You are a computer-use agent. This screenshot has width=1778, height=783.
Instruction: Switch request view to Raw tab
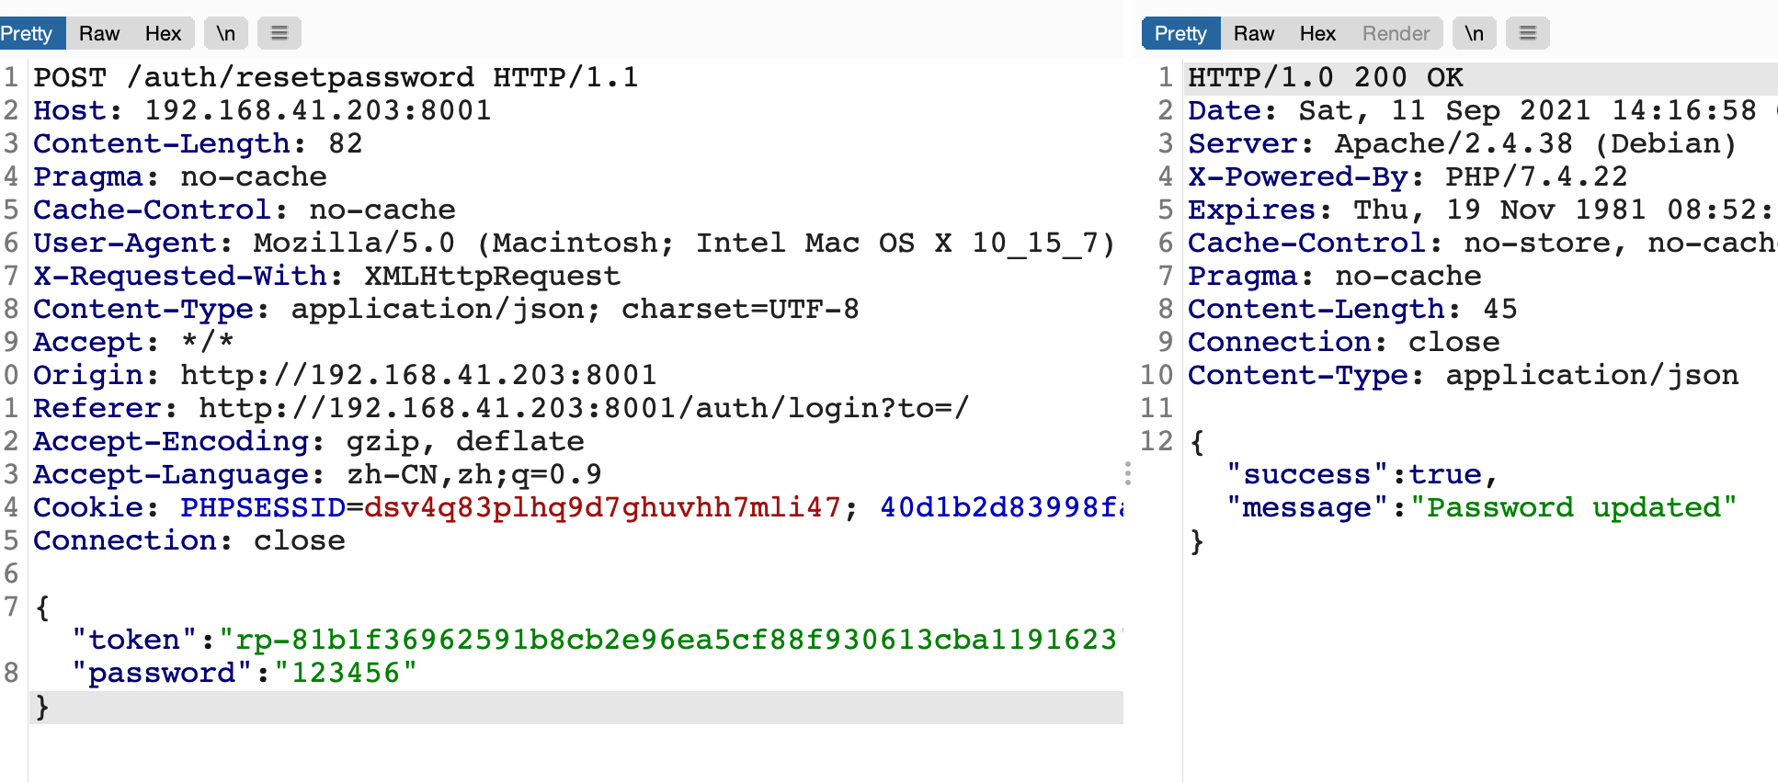[x=99, y=34]
